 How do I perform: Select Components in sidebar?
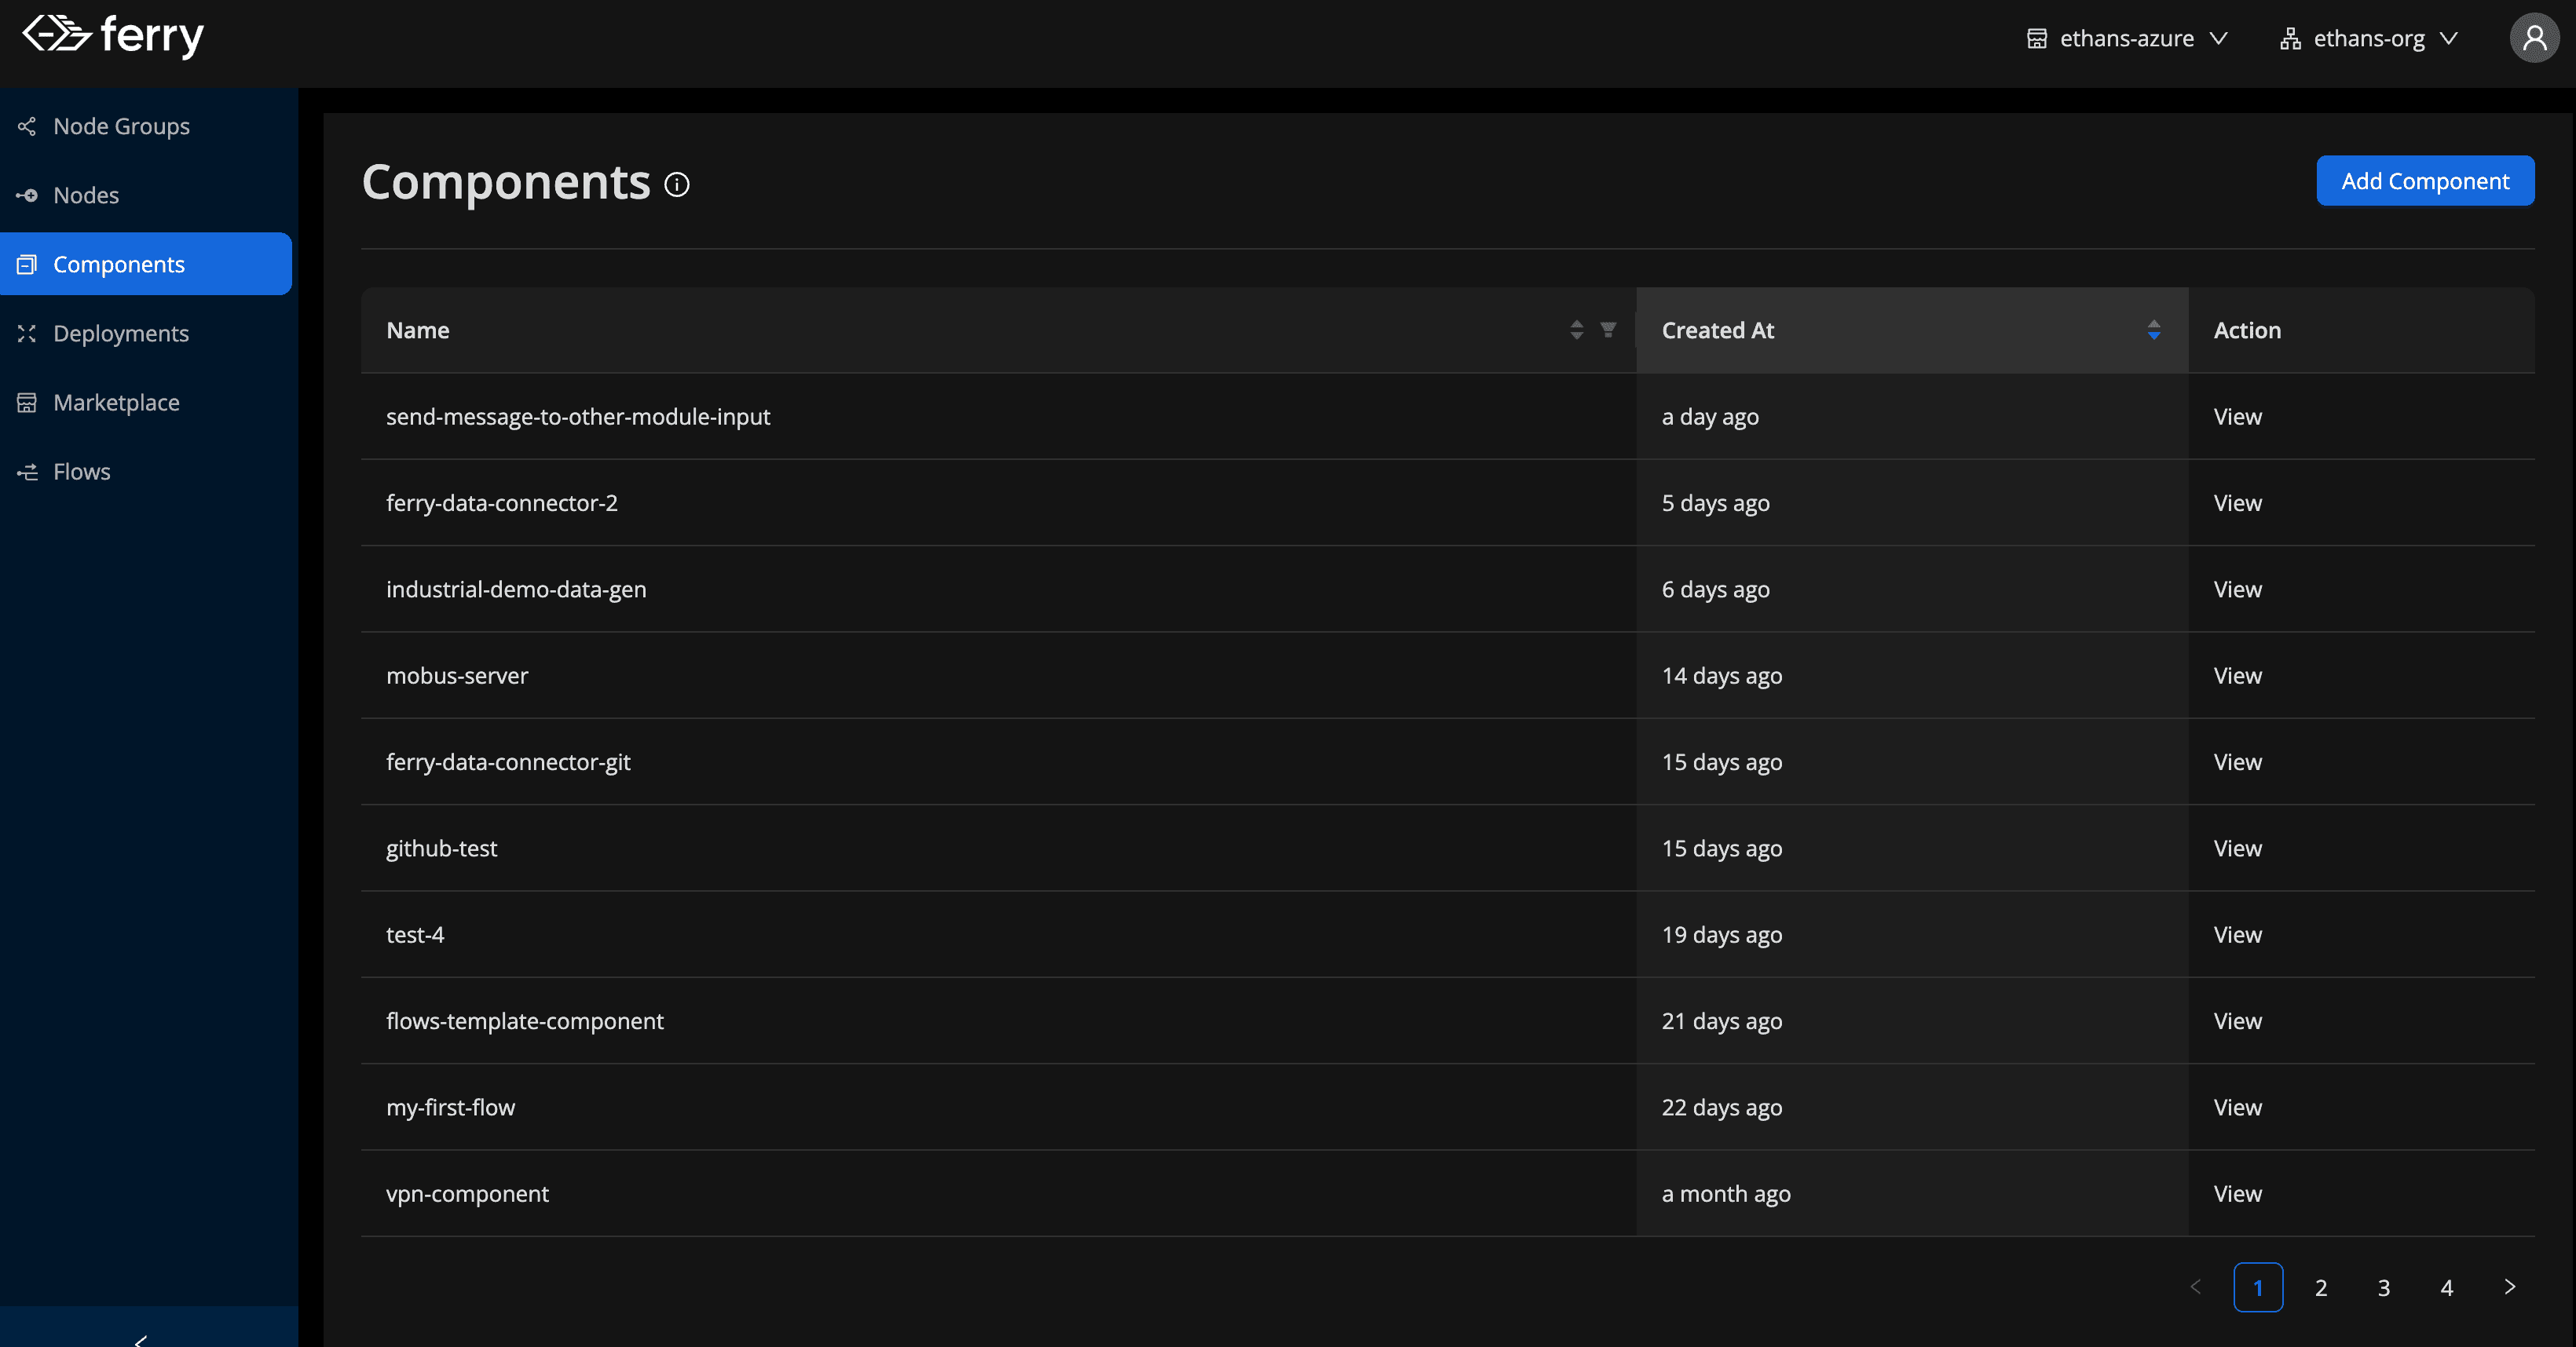146,264
